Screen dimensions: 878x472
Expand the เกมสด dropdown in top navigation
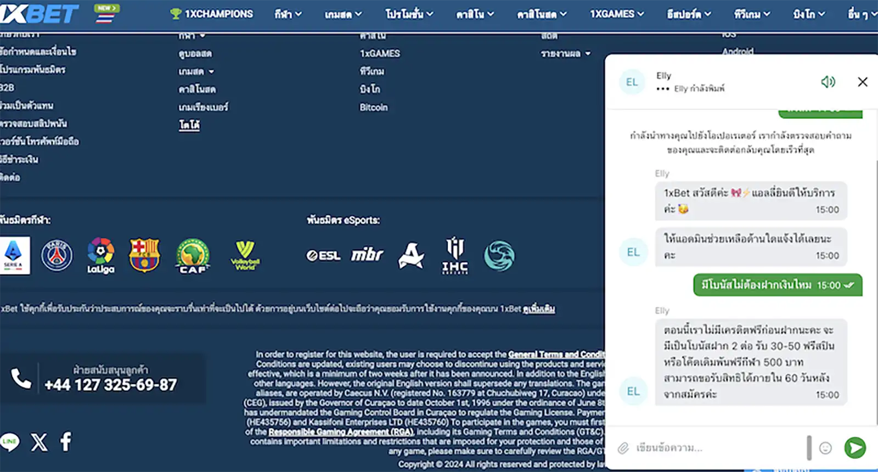[343, 14]
